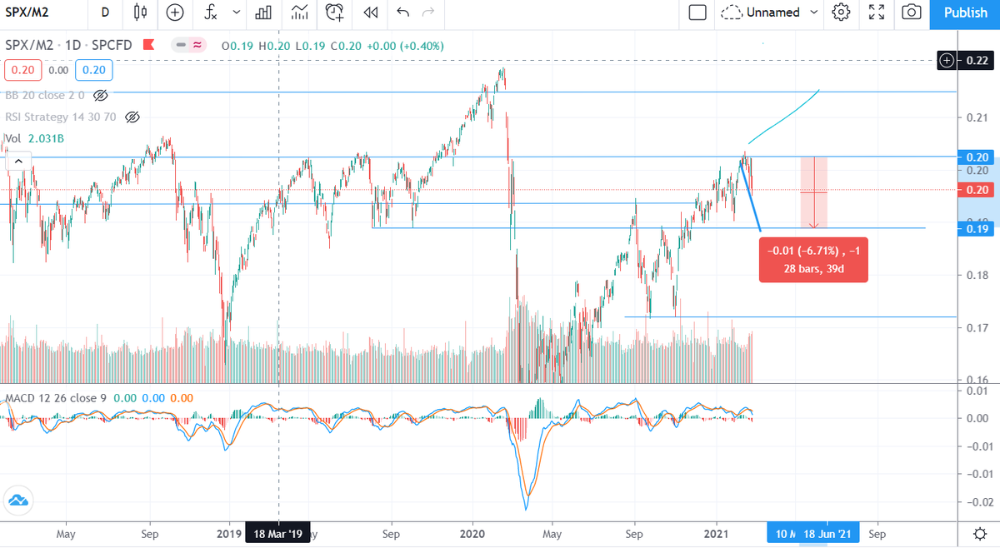Open the candlestick chart style selector
The image size is (1000, 553).
[x=140, y=12]
